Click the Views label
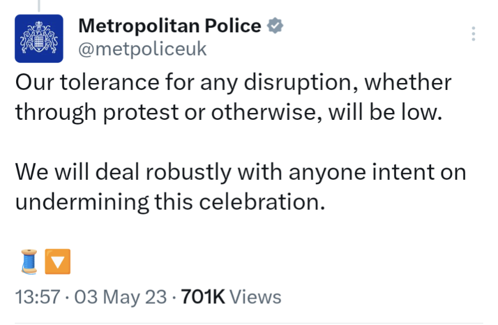The width and height of the screenshot is (498, 325). tap(256, 297)
